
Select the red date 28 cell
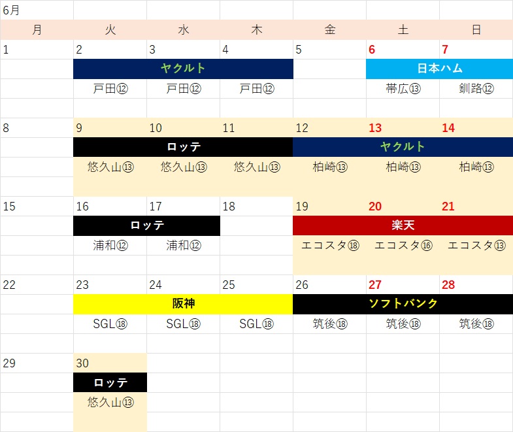click(x=476, y=284)
